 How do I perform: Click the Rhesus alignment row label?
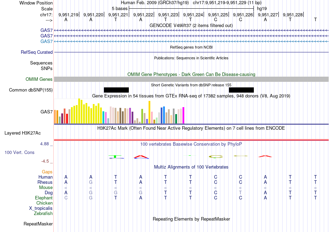pyautogui.click(x=45, y=182)
